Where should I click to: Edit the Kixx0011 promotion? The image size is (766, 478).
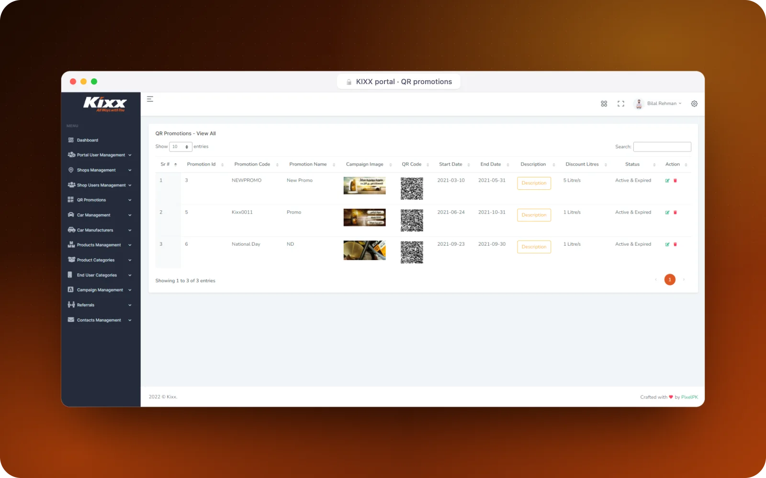point(667,213)
